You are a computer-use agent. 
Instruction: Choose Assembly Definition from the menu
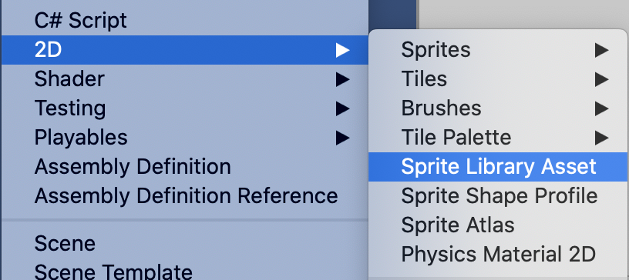pos(185,167)
